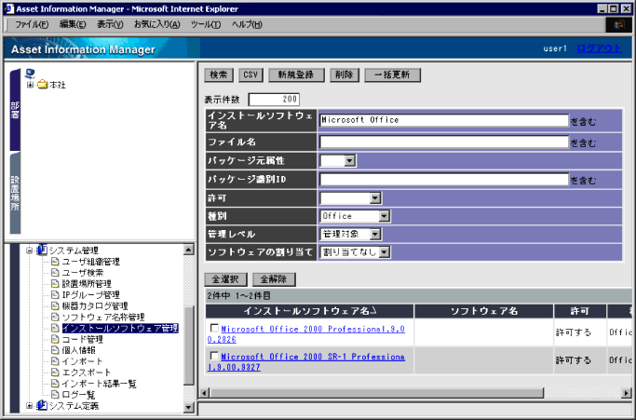
Task: Open the 編集(E) menu
Action: click(73, 25)
